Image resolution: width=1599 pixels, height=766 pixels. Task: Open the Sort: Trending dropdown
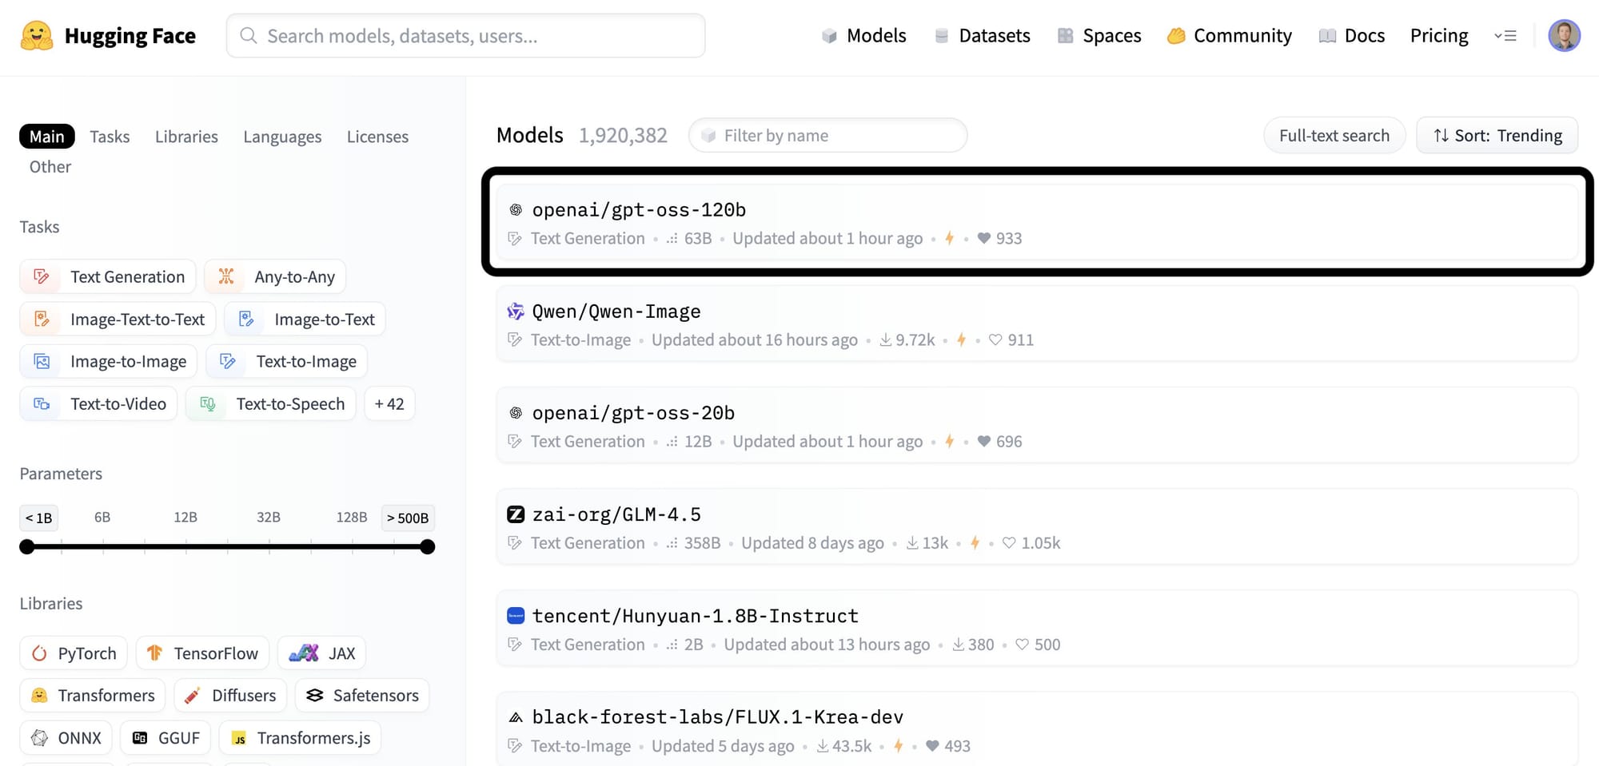1497,136
